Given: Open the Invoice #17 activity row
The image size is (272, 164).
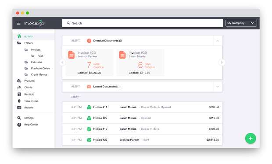Looking at the screenshot, I should [x=142, y=129].
